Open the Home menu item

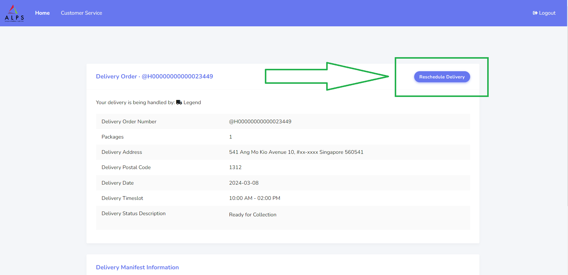42,13
